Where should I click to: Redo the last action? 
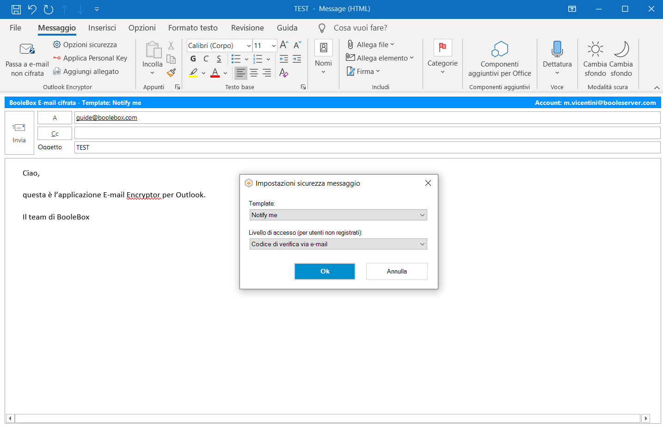pyautogui.click(x=49, y=9)
